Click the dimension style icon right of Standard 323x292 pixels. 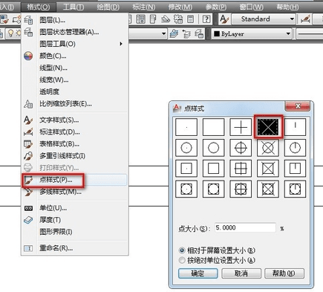tap(305, 19)
